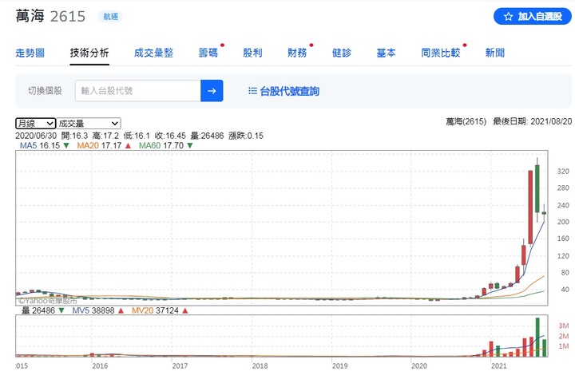This screenshot has width=575, height=387.
Task: Click the 2020/06/30 date in quote line
Action: click(36, 136)
